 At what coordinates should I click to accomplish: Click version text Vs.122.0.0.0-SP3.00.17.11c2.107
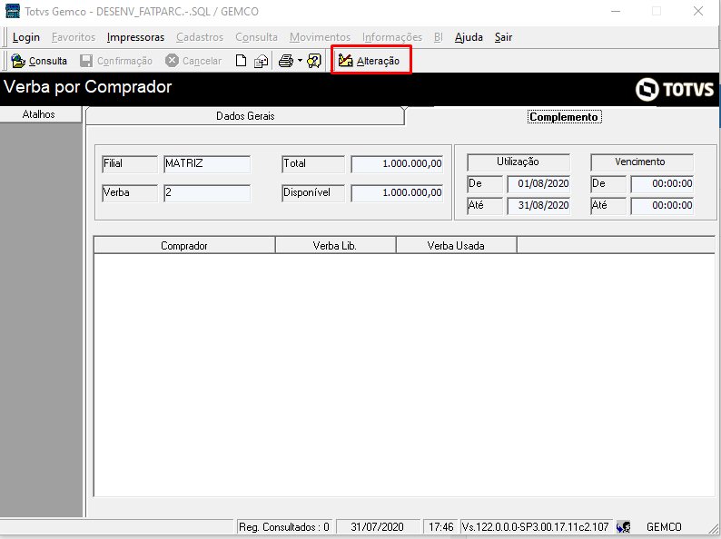pyautogui.click(x=535, y=526)
